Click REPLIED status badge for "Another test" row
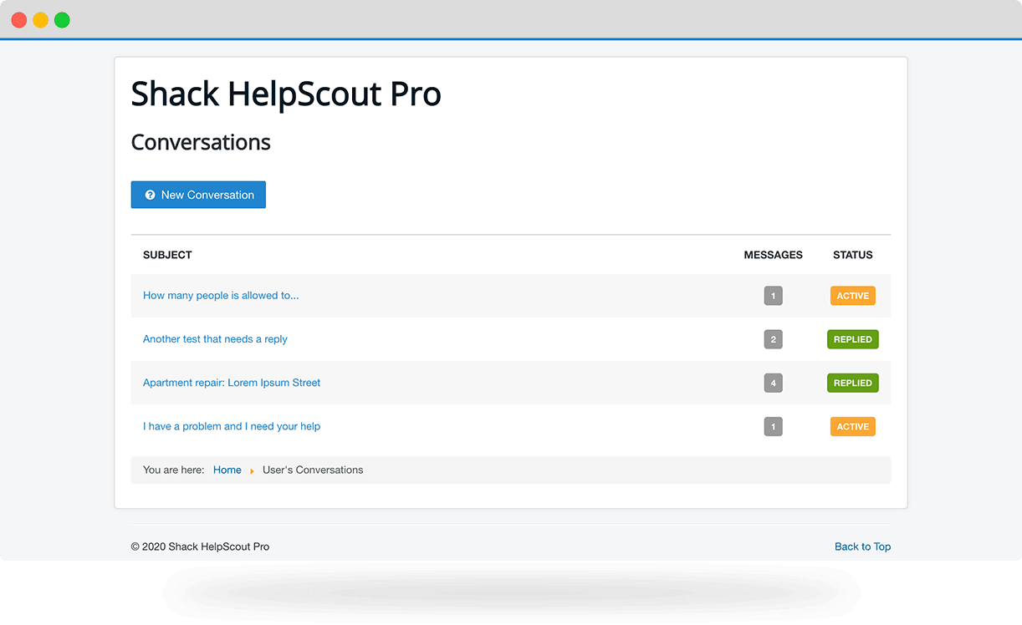 coord(852,339)
